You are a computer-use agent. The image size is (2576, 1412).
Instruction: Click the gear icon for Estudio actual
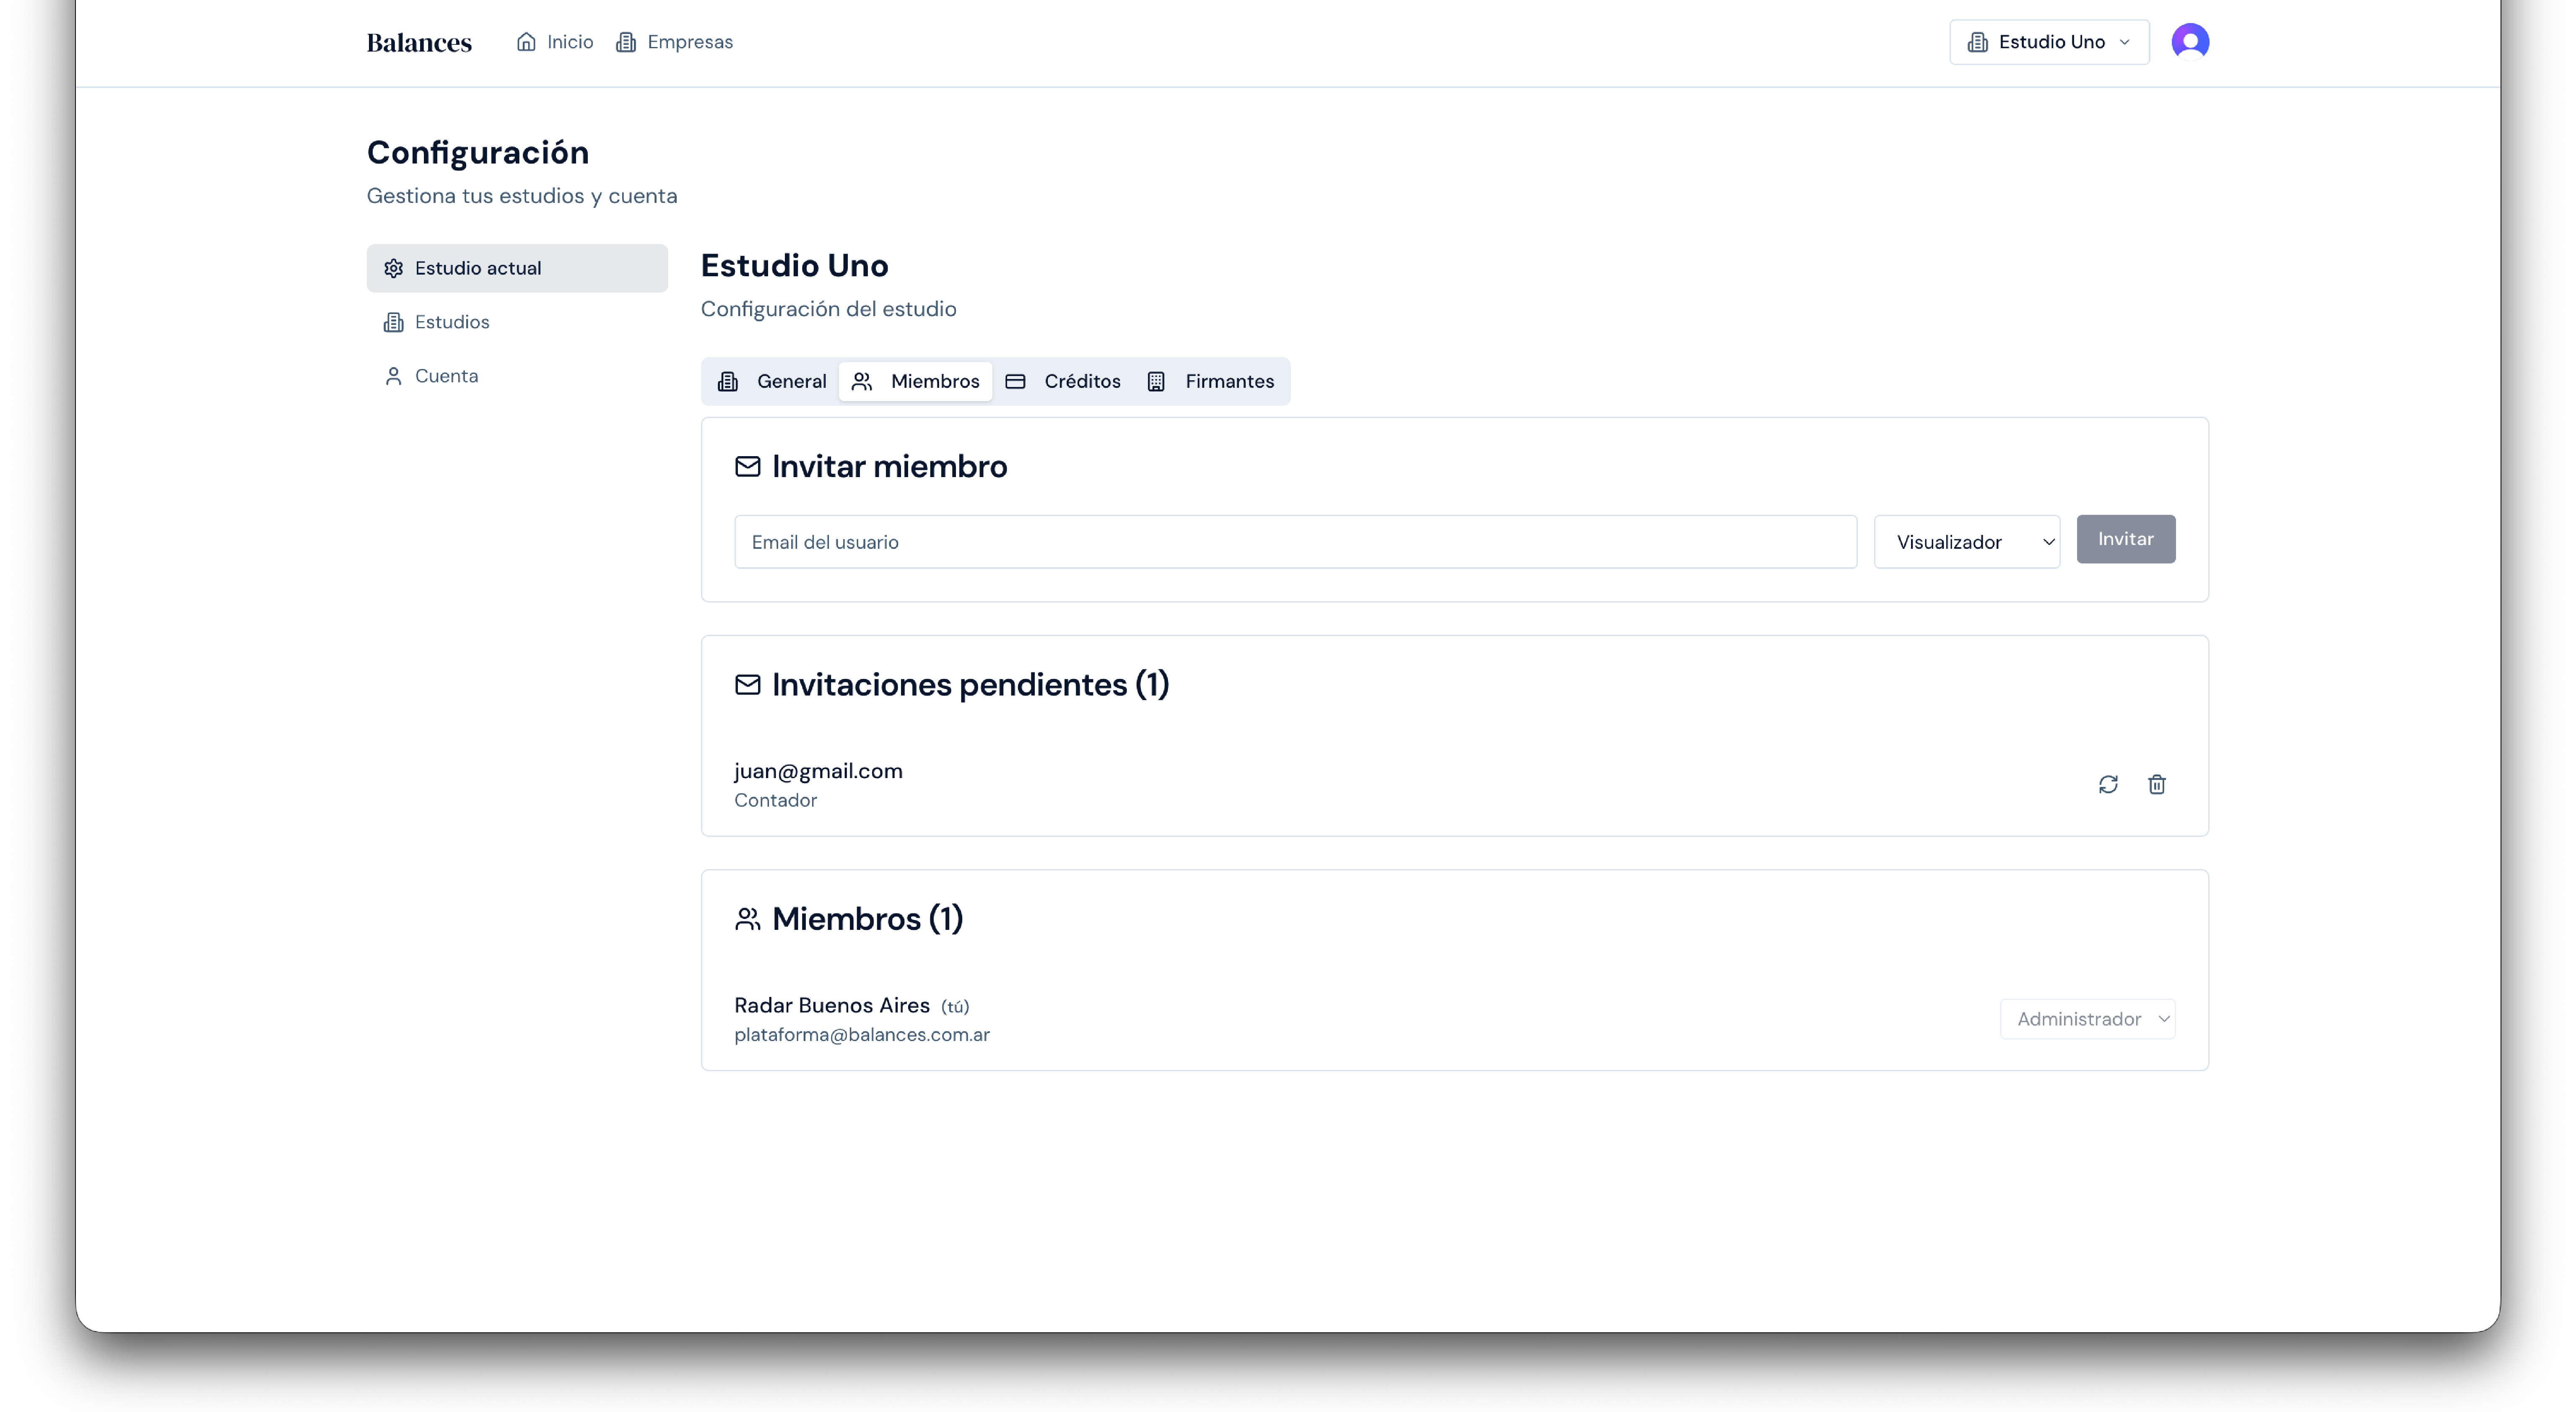tap(394, 268)
